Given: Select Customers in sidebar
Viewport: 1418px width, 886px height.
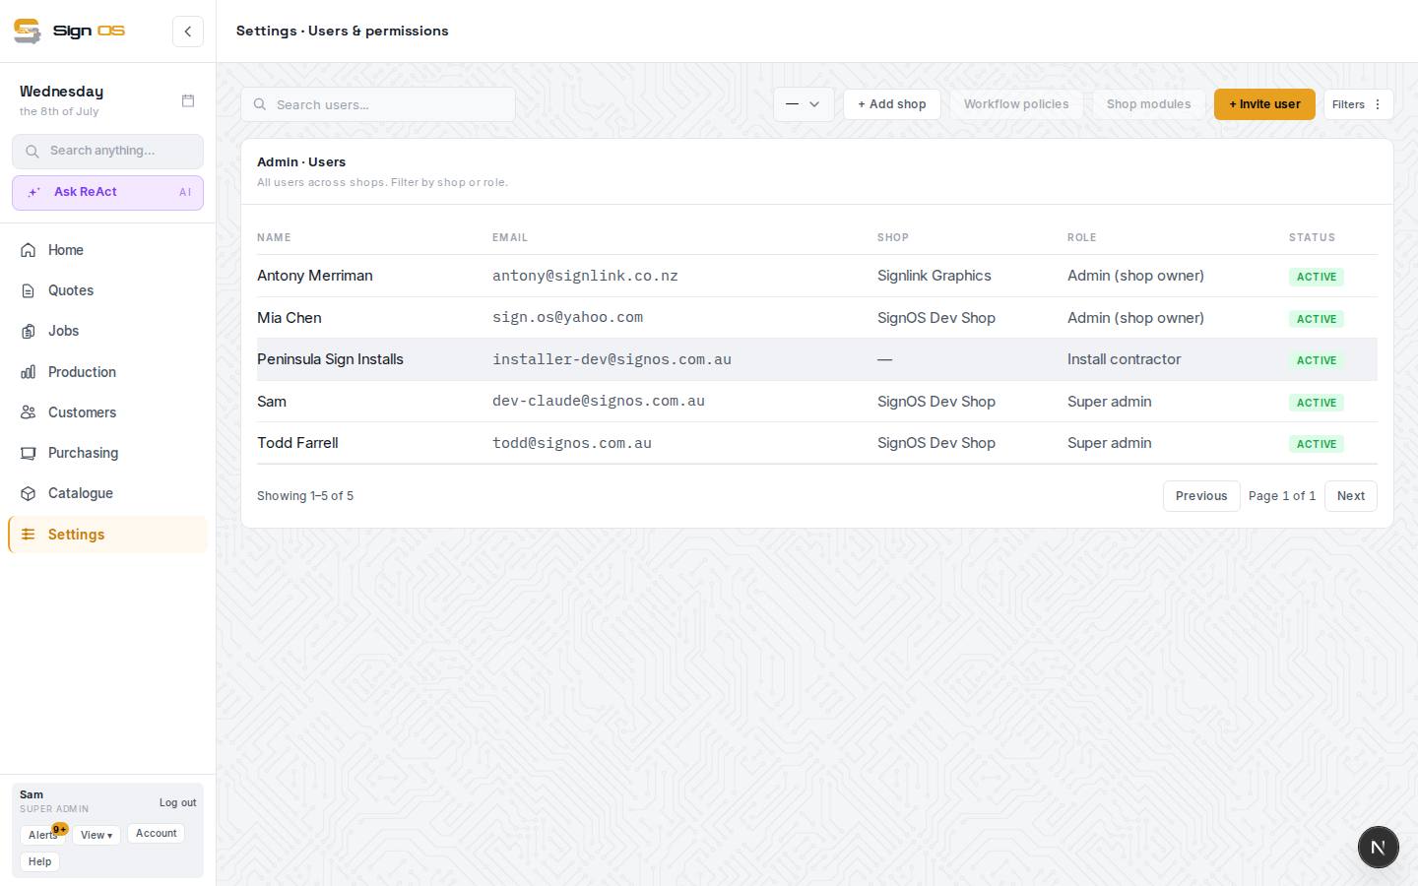Looking at the screenshot, I should pyautogui.click(x=107, y=412).
